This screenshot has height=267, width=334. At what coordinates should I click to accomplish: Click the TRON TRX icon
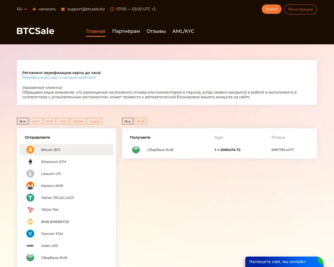click(x=30, y=210)
